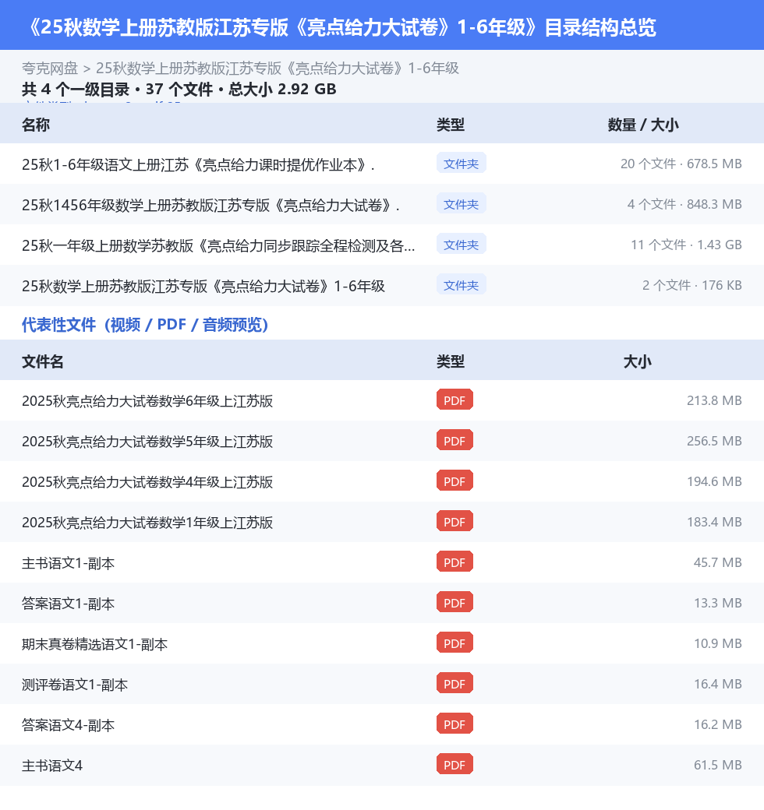Screen dimensions: 764x810
Task: Click PDF badge for 数学4年级 file
Action: click(455, 481)
